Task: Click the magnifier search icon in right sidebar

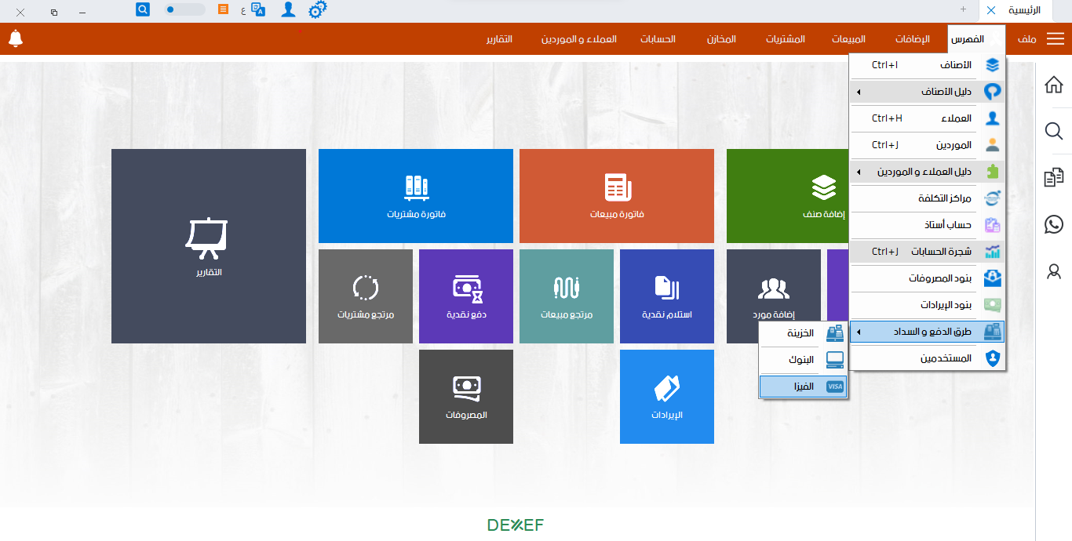Action: 1054,131
